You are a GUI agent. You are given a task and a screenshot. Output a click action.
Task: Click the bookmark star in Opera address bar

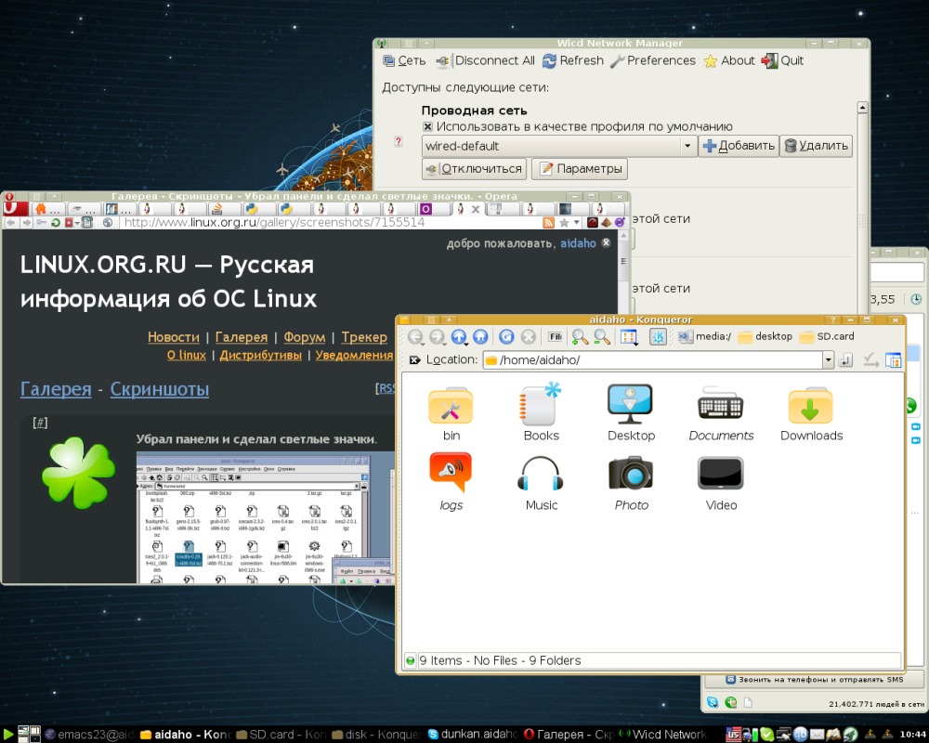[564, 223]
